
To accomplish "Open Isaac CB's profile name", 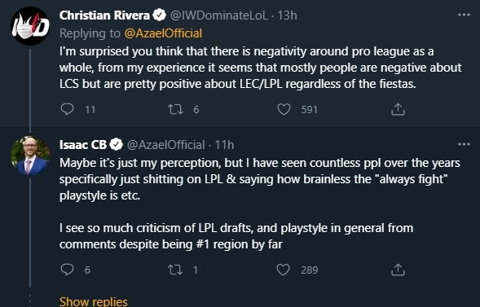I will pyautogui.click(x=83, y=145).
